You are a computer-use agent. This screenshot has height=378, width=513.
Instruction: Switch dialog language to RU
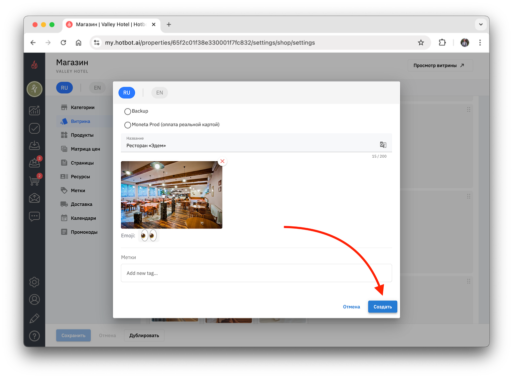coord(127,93)
